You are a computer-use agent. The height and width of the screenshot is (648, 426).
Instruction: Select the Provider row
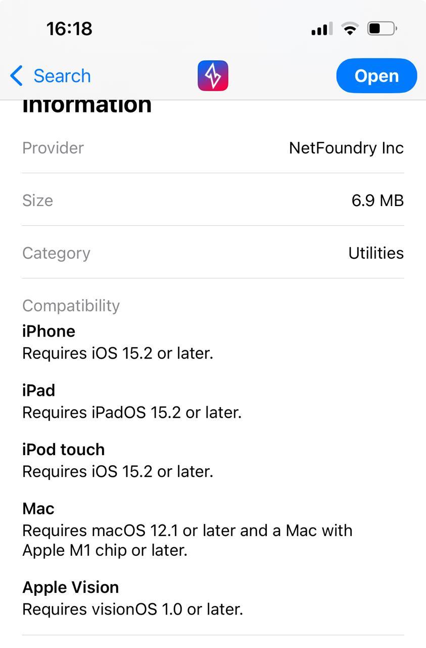pyautogui.click(x=213, y=148)
